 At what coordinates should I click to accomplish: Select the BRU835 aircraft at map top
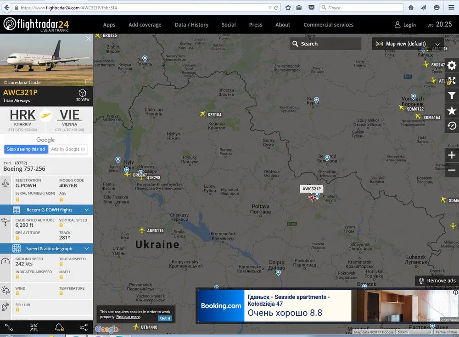[98, 36]
